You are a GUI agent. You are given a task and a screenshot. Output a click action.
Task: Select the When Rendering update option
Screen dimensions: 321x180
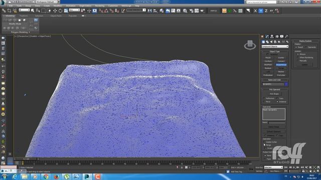pos(298,57)
